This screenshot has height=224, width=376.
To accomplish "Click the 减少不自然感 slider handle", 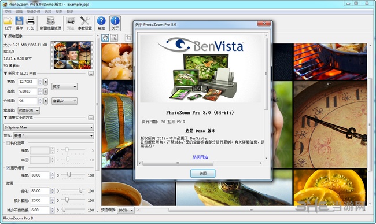I will pos(64,209).
